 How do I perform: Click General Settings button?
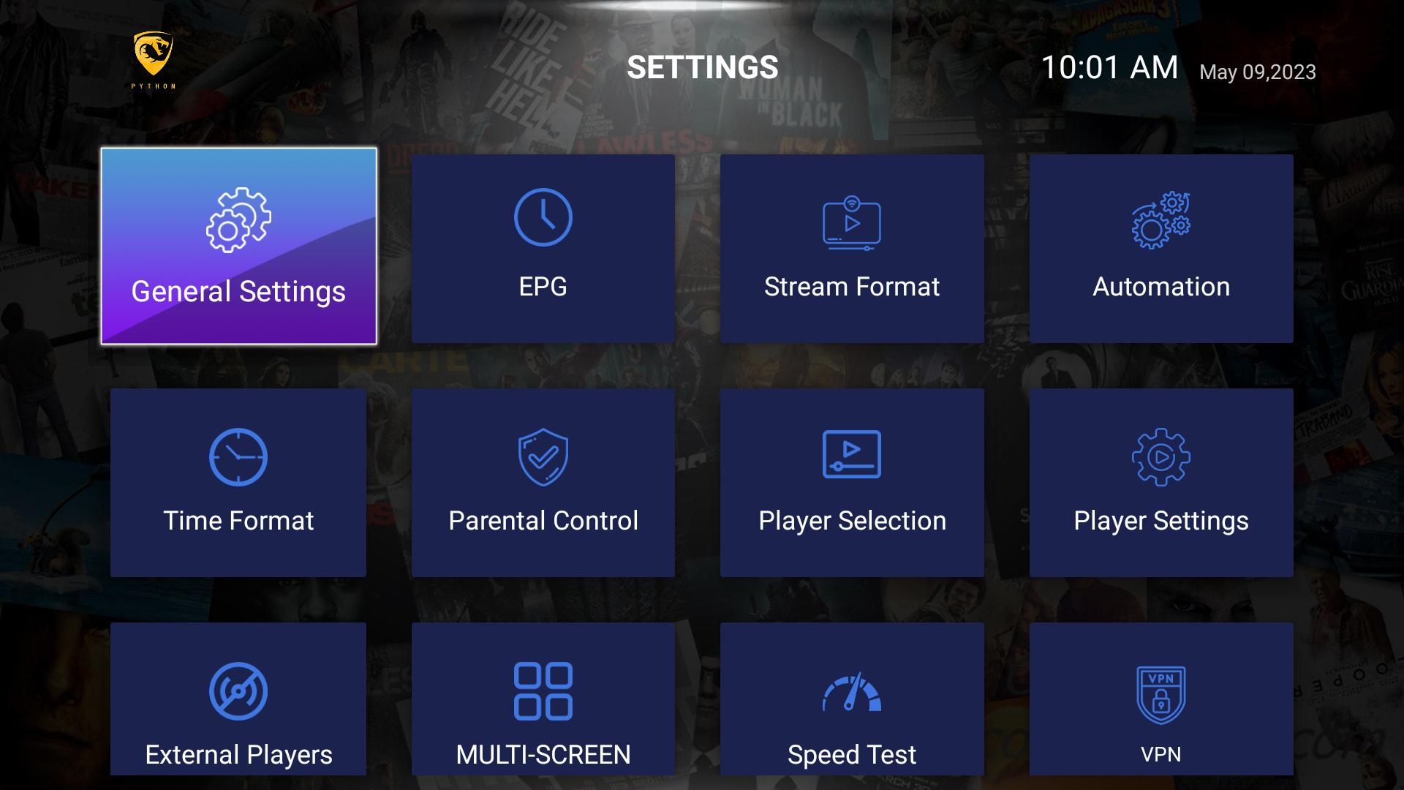click(238, 246)
